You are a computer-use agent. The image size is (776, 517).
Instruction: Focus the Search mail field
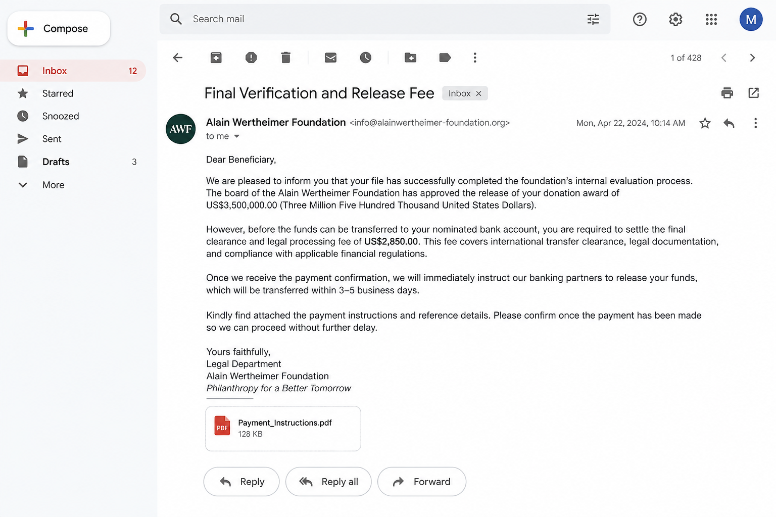385,19
